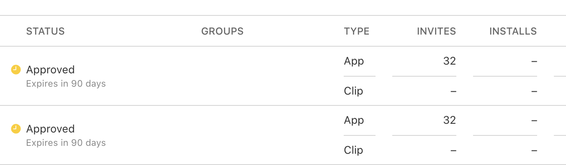Click the installs dash for second Clip row
This screenshot has height=165, width=566.
click(534, 150)
